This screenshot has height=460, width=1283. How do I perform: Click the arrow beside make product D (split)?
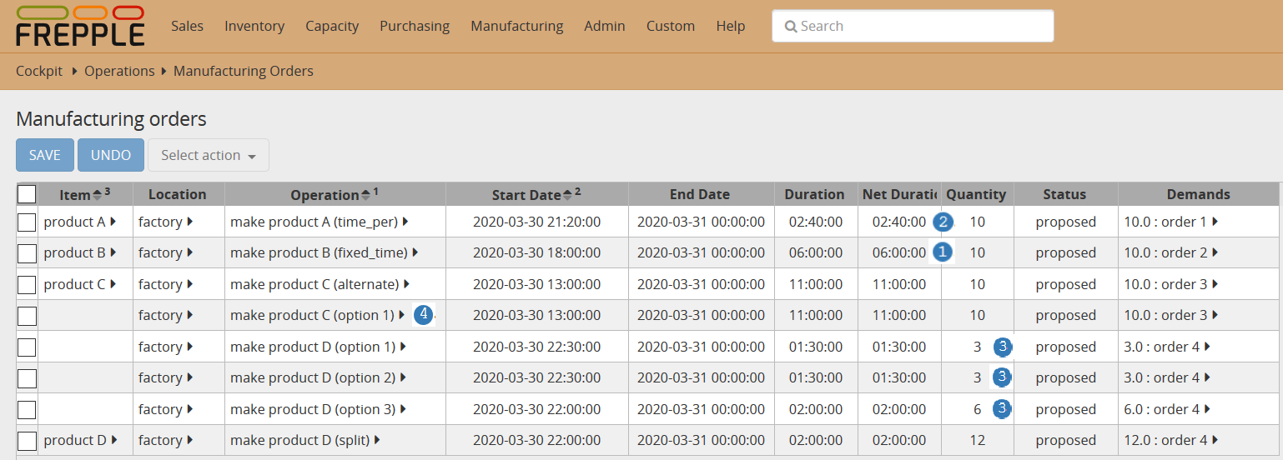(377, 440)
